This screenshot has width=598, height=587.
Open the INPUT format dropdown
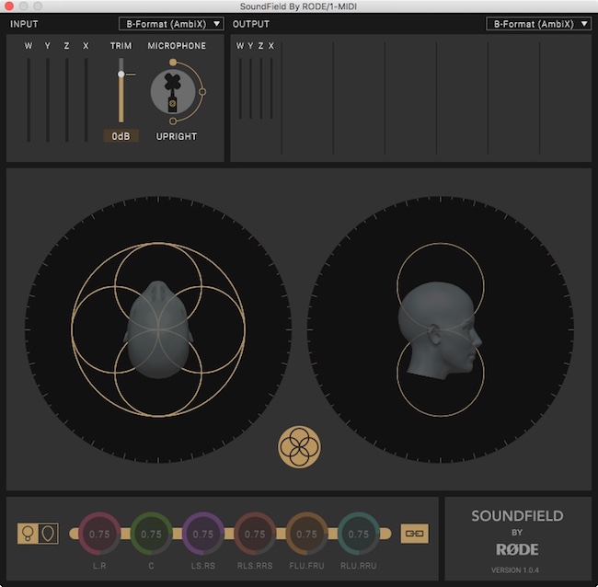click(x=171, y=24)
